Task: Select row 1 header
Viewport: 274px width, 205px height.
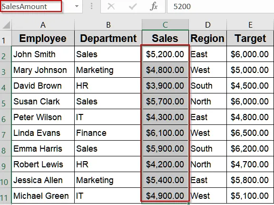Action: (6, 38)
